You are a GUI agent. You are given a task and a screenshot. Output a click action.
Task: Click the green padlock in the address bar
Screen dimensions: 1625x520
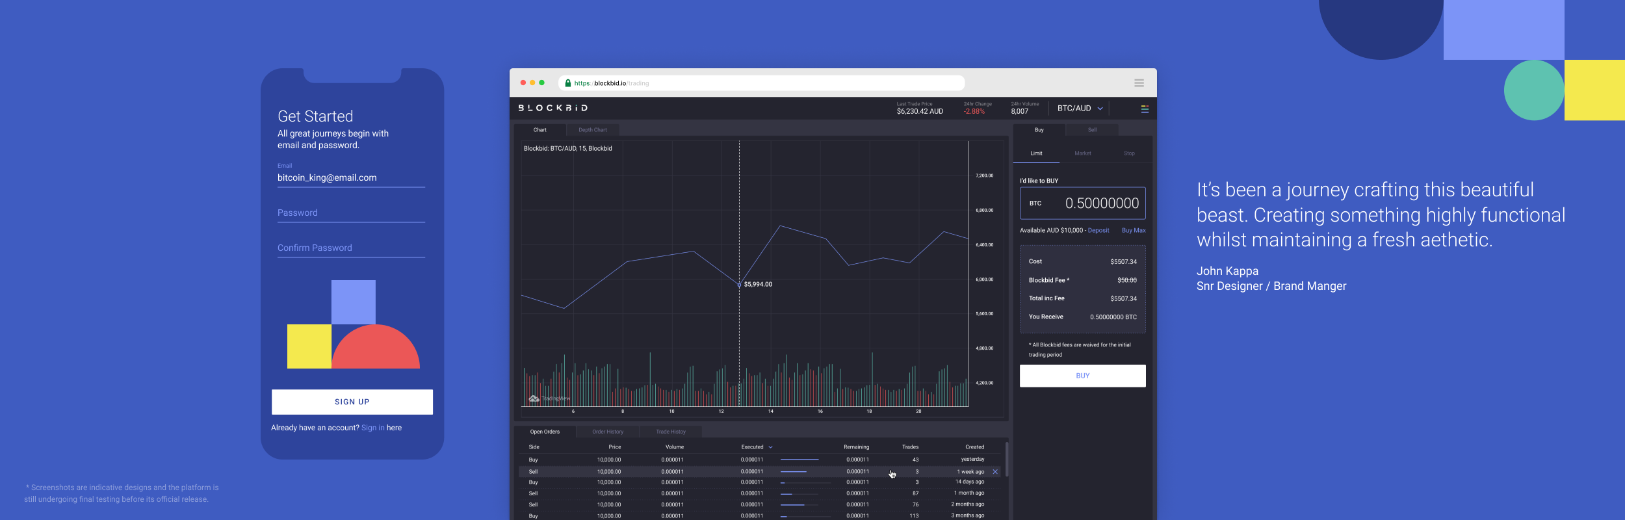567,83
